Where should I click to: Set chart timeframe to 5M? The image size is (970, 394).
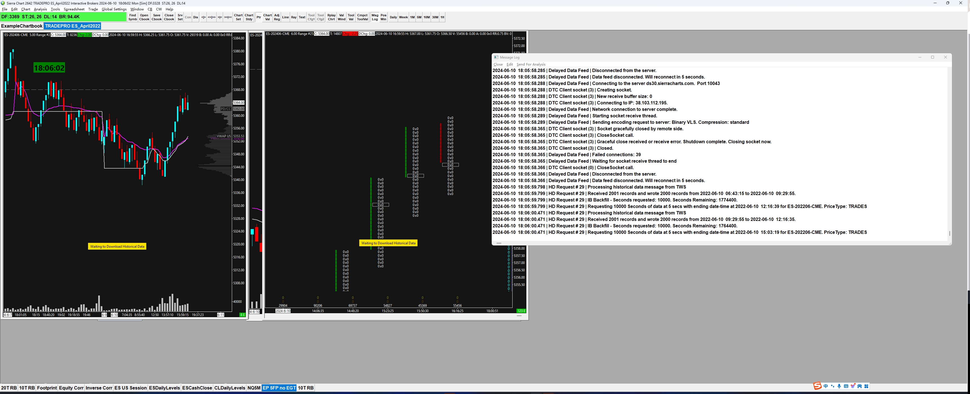[x=419, y=17]
